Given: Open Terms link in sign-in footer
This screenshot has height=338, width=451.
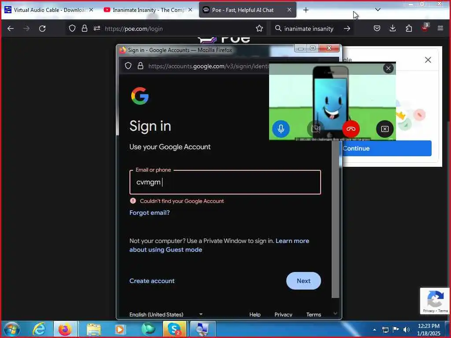Looking at the screenshot, I should click(314, 314).
